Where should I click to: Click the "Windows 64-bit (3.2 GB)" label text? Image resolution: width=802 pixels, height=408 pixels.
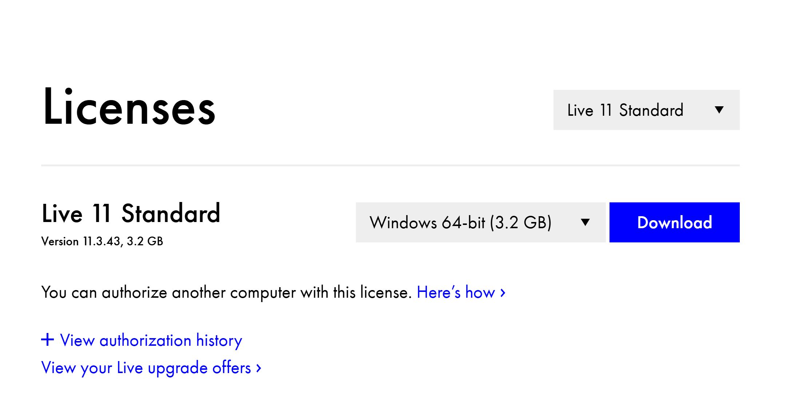point(460,222)
